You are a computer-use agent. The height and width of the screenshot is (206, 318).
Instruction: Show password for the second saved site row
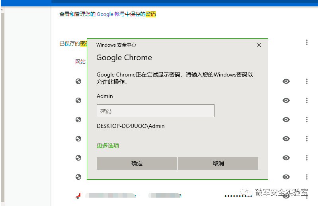(x=286, y=100)
